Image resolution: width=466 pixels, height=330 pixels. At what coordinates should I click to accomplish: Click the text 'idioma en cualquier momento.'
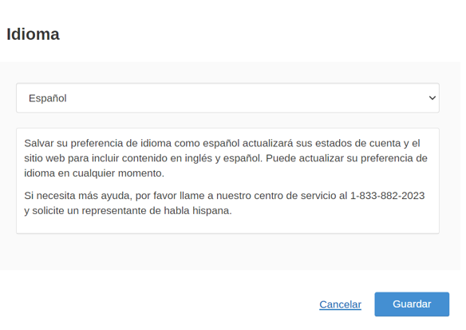(x=94, y=173)
